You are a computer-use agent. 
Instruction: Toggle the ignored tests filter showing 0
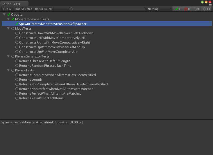pyautogui.click(x=196, y=9)
